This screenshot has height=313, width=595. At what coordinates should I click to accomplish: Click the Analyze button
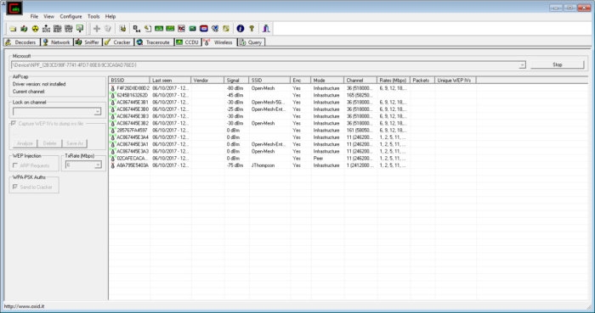25,143
